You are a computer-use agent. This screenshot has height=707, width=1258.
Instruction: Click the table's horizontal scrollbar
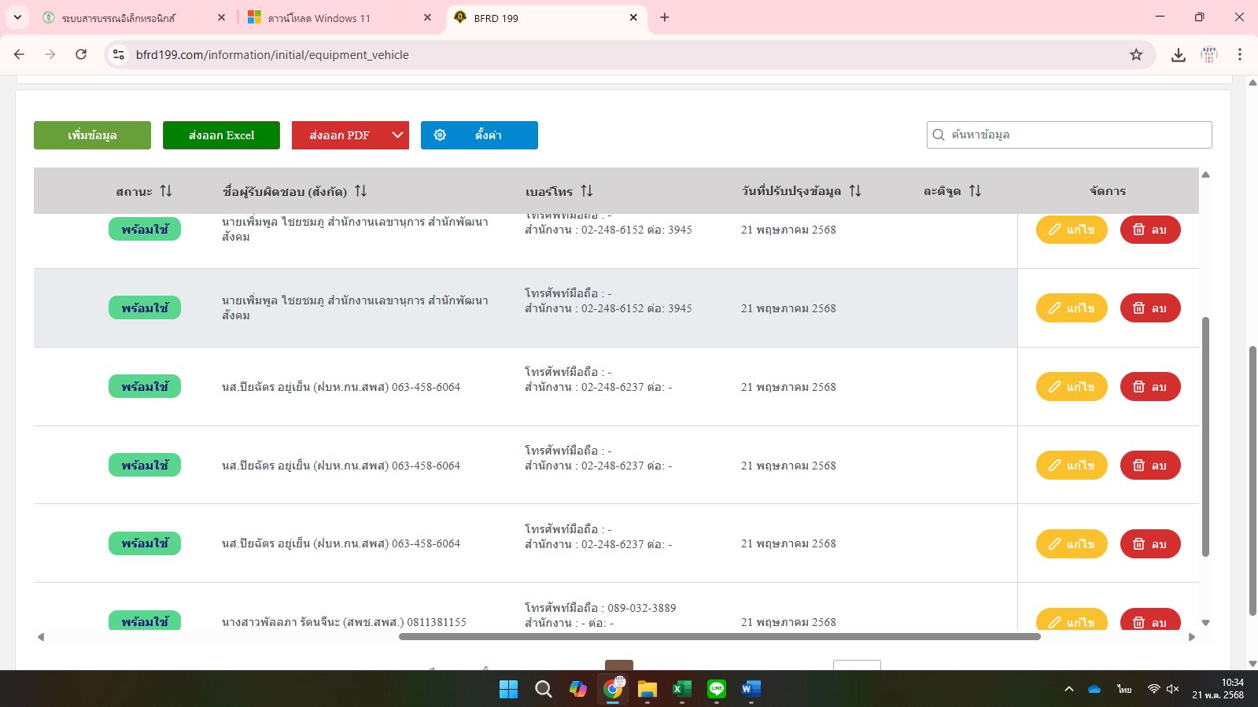719,637
